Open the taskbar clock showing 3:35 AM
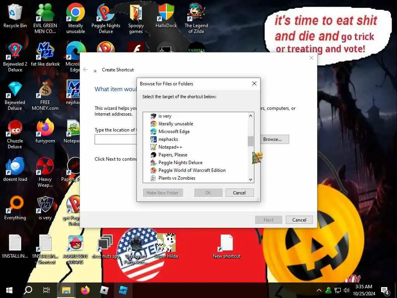397x298 pixels. (364, 290)
